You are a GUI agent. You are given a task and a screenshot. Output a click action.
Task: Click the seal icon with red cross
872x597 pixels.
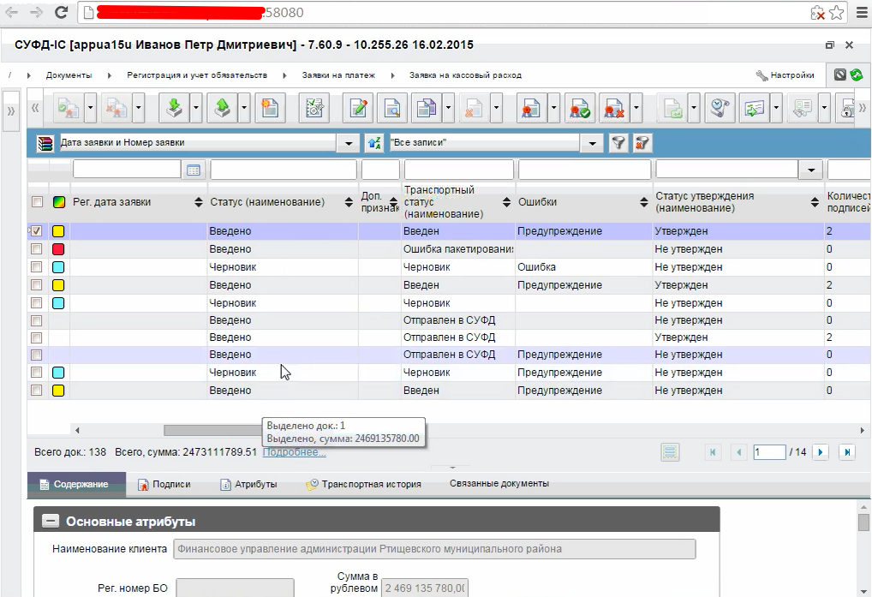[x=613, y=108]
